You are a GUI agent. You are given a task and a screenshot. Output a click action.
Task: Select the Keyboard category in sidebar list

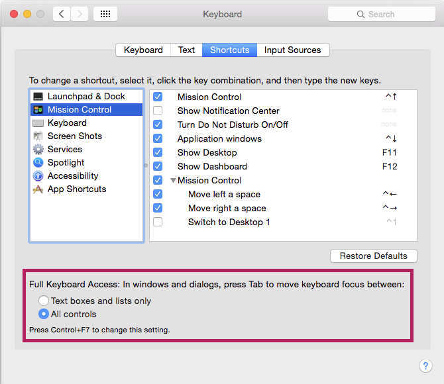[x=67, y=123]
